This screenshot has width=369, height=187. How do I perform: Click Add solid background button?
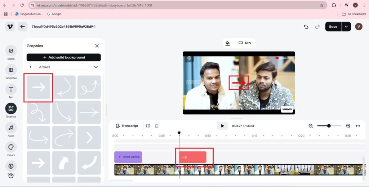(63, 57)
